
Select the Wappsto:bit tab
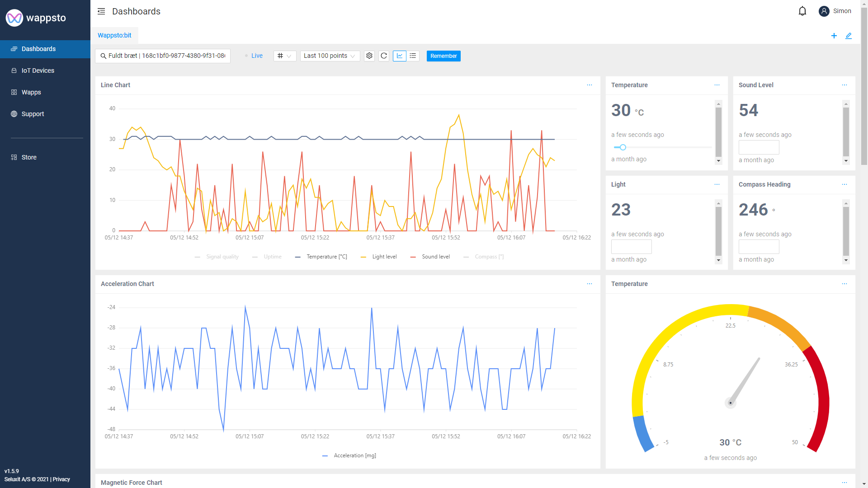(x=115, y=35)
